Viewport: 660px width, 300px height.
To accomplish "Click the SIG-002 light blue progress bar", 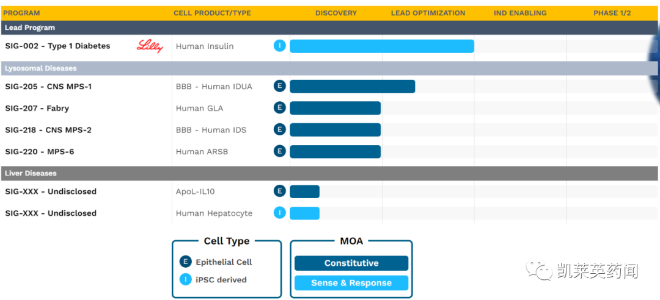I will (381, 46).
